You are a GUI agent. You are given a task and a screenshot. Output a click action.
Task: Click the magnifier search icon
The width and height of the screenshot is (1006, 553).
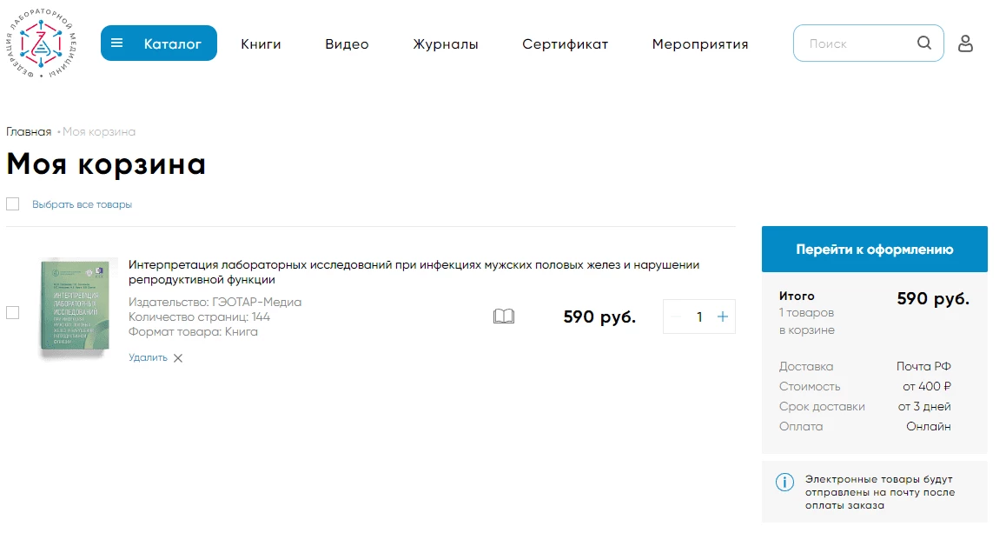pos(923,43)
